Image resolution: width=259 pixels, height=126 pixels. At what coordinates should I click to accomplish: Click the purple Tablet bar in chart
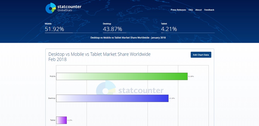point(62,120)
